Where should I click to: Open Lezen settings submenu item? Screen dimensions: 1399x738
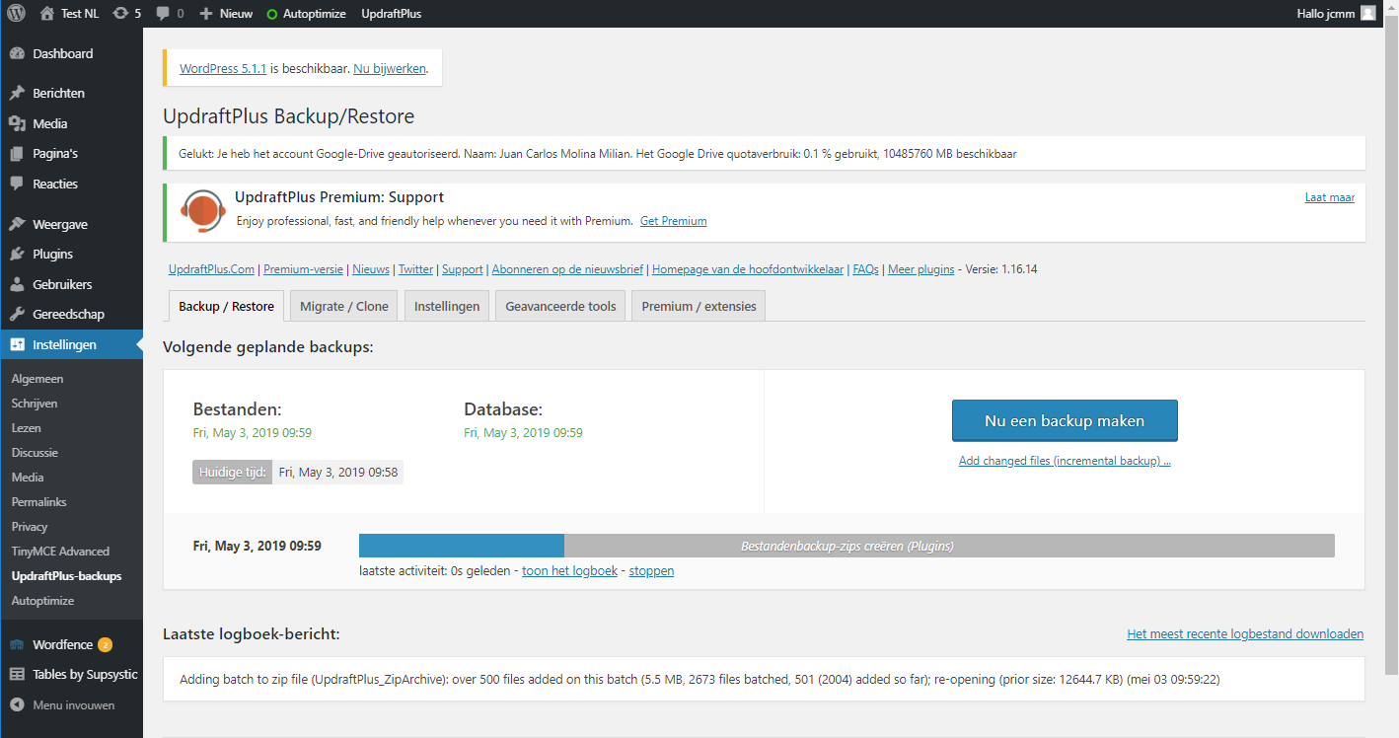(26, 428)
